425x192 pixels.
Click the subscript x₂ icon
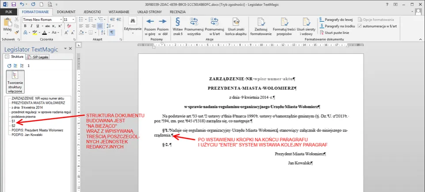pyautogui.click(x=54, y=26)
